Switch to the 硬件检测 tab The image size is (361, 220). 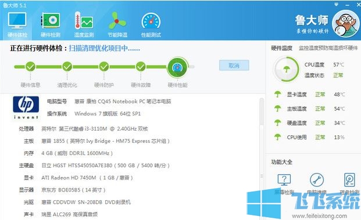click(x=51, y=25)
